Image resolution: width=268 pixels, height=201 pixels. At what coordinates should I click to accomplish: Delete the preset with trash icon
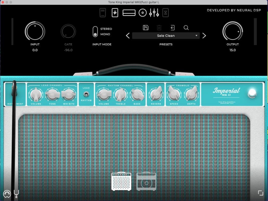tap(159, 28)
